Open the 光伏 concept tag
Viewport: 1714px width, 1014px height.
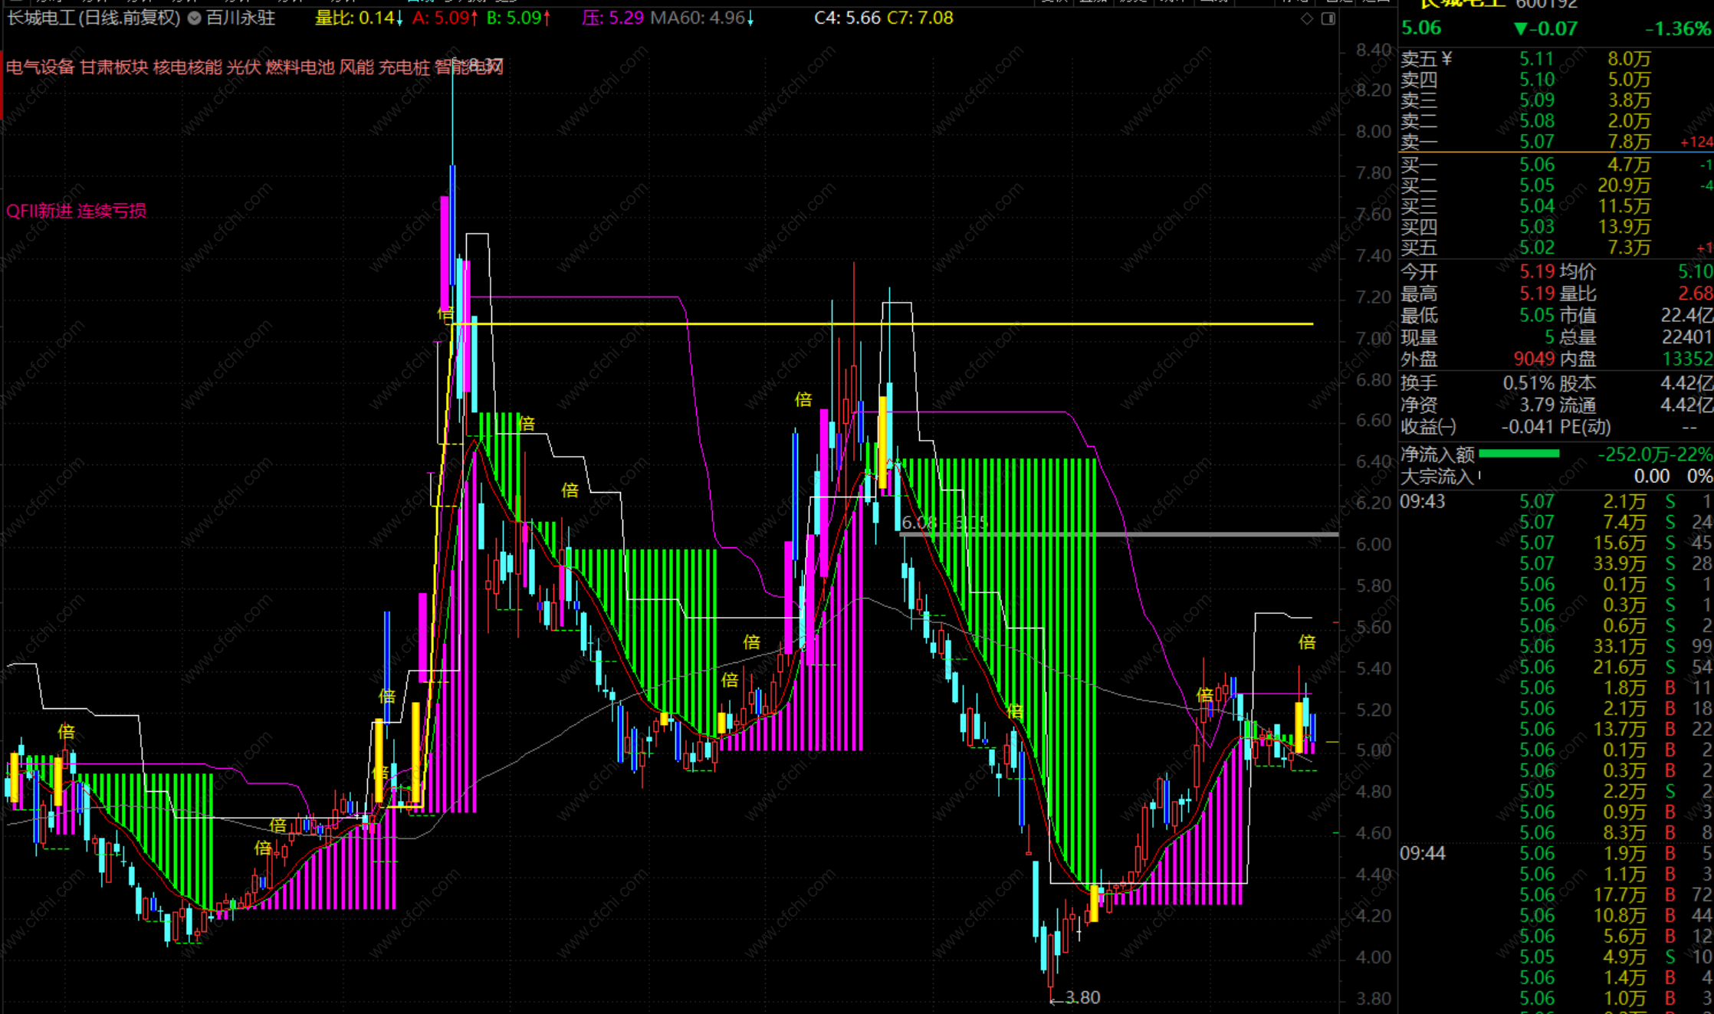(244, 67)
